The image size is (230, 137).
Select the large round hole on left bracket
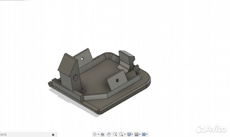click(76, 77)
